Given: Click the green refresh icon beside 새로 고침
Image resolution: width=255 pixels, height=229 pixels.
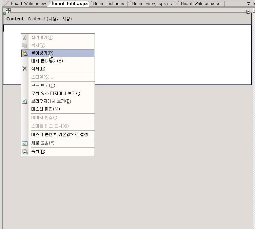Looking at the screenshot, I should point(25,144).
